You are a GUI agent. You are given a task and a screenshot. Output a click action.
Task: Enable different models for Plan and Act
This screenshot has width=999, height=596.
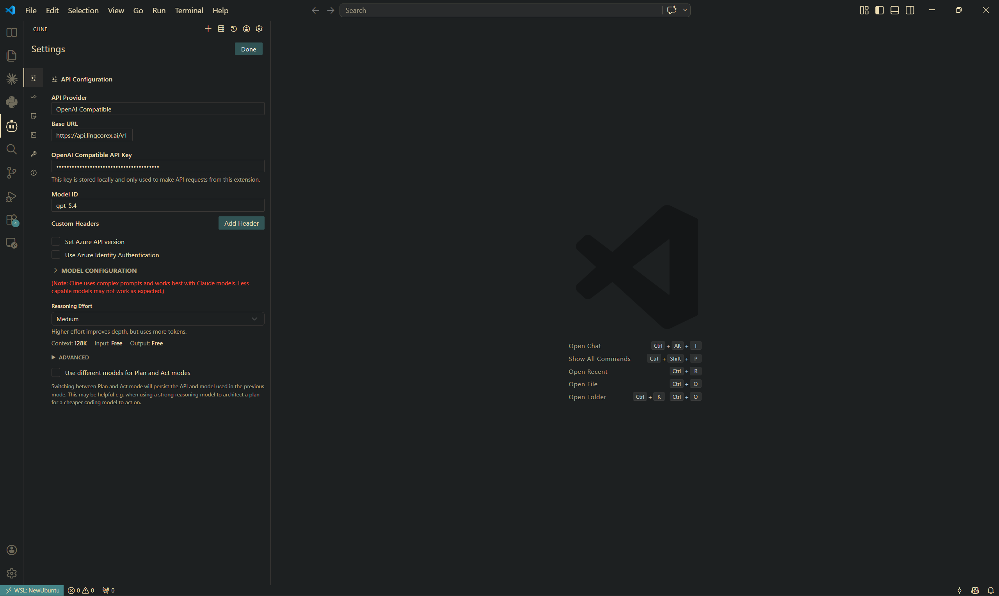56,373
